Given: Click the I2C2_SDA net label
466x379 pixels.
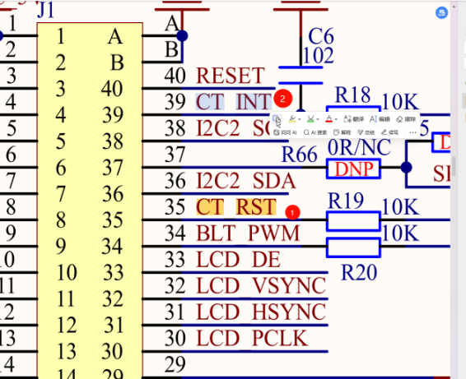Looking at the screenshot, I should pyautogui.click(x=246, y=181).
